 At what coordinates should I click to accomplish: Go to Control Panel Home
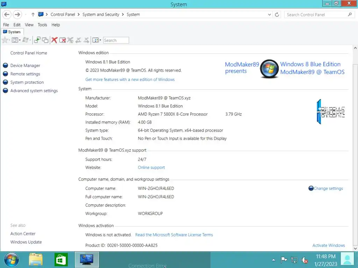(29, 53)
